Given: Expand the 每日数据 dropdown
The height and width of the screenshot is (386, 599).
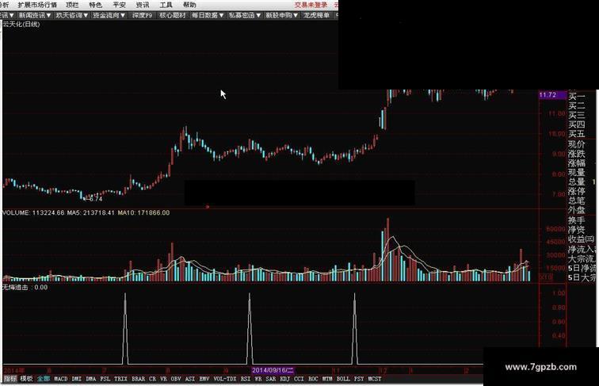Looking at the screenshot, I should [208, 15].
